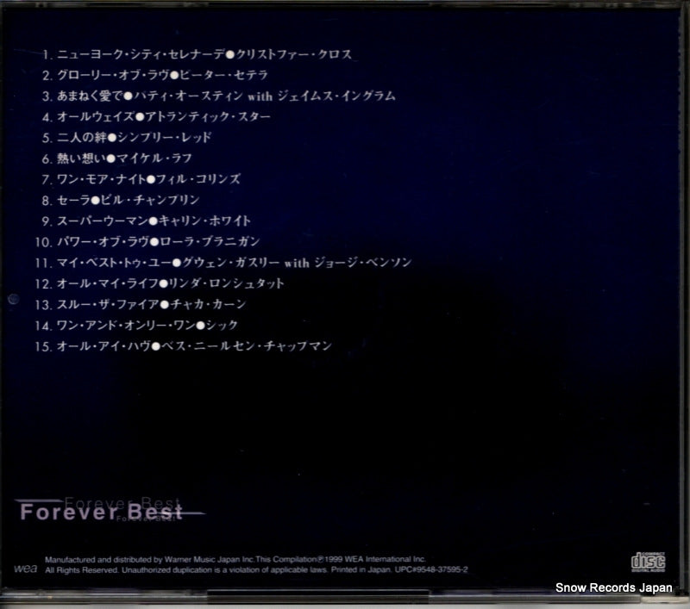Click the UPC#9548-37595-2 code text

[431, 569]
